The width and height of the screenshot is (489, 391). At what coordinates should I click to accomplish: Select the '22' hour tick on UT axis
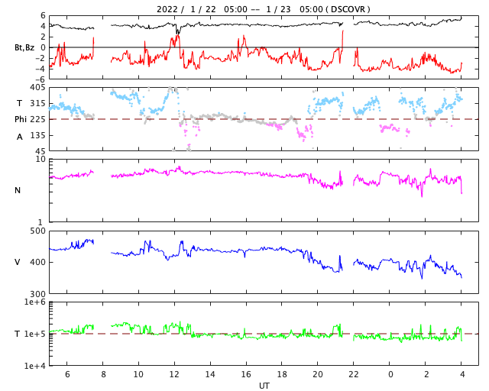pos(354,374)
